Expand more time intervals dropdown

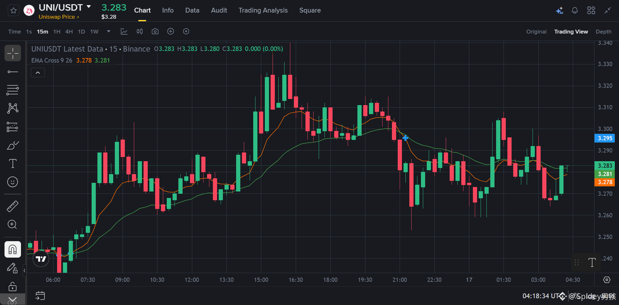pyautogui.click(x=109, y=31)
